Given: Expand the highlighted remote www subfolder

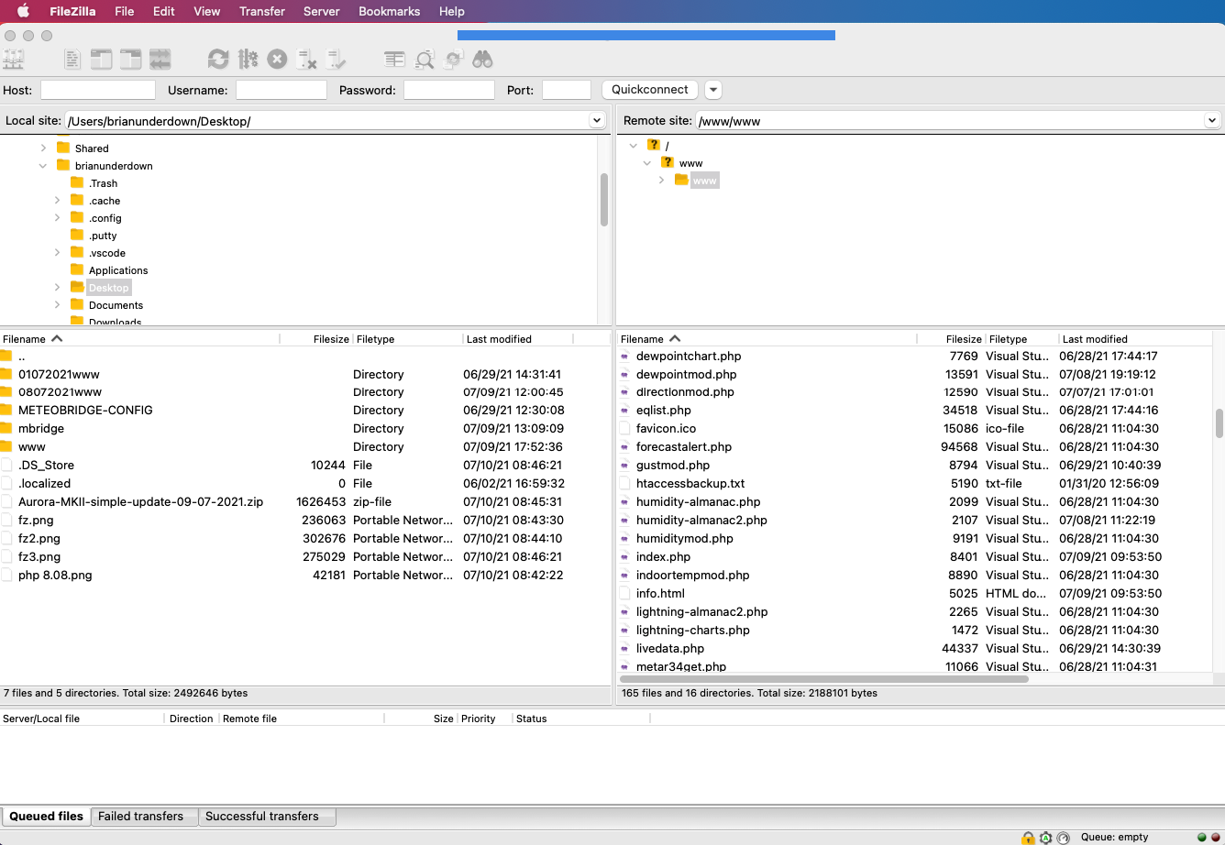Looking at the screenshot, I should tap(661, 181).
